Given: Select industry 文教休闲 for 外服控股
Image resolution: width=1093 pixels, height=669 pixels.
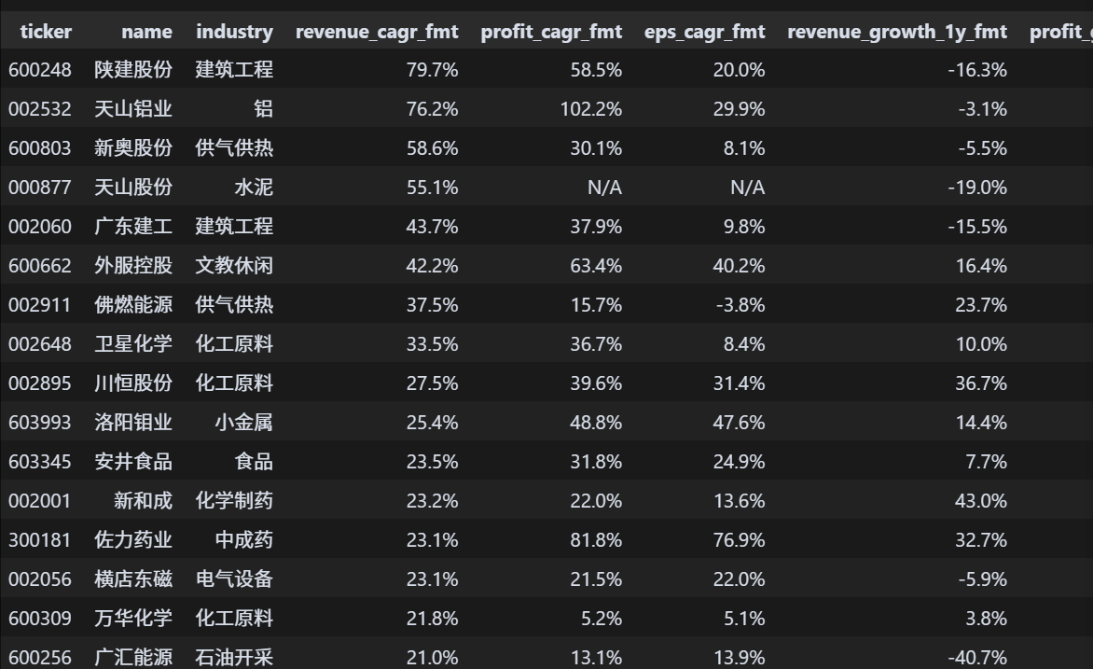Looking at the screenshot, I should click(x=234, y=266).
